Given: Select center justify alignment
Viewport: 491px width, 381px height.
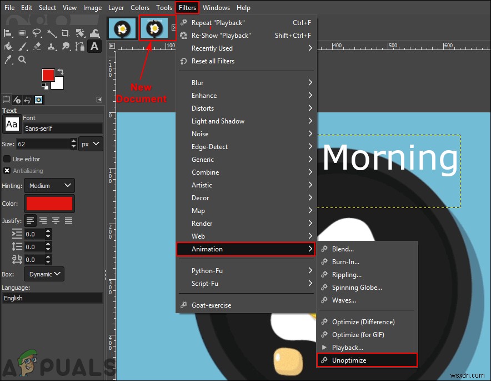Looking at the screenshot, I should (56, 220).
